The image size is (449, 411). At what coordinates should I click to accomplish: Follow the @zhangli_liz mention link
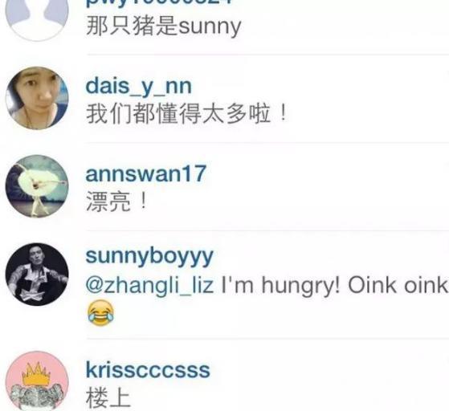[149, 286]
